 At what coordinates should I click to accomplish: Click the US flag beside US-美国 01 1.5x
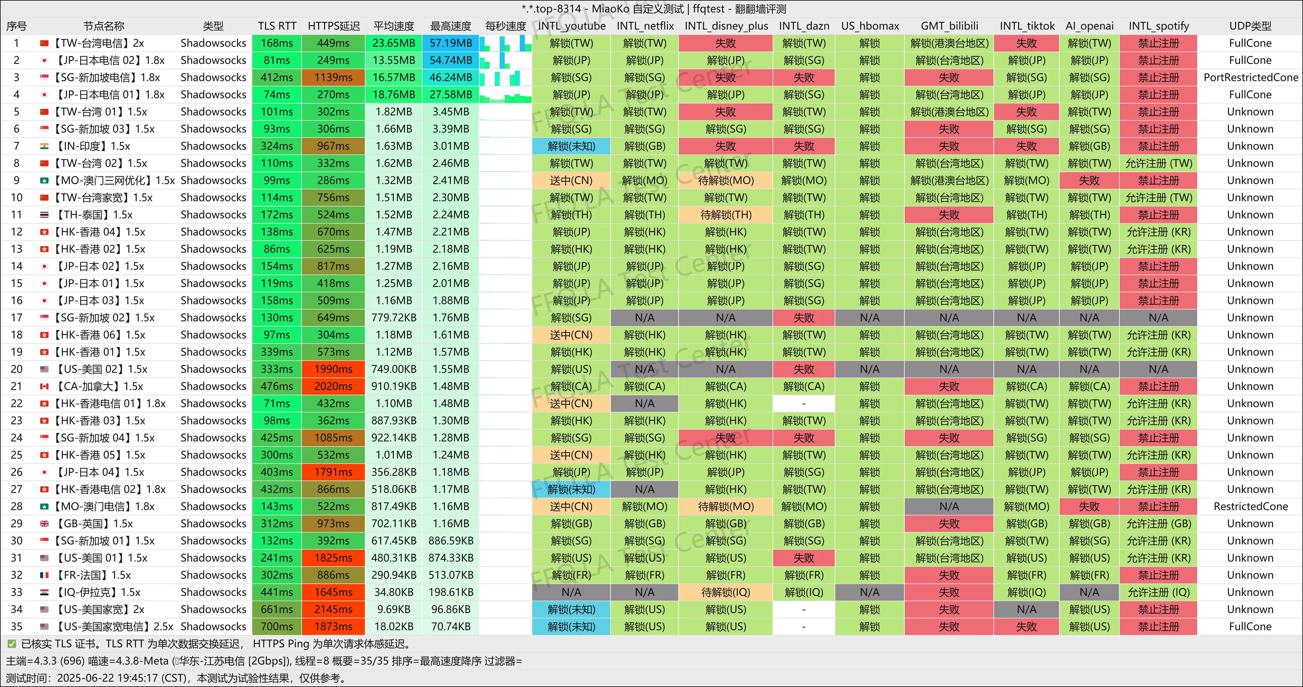pos(44,558)
